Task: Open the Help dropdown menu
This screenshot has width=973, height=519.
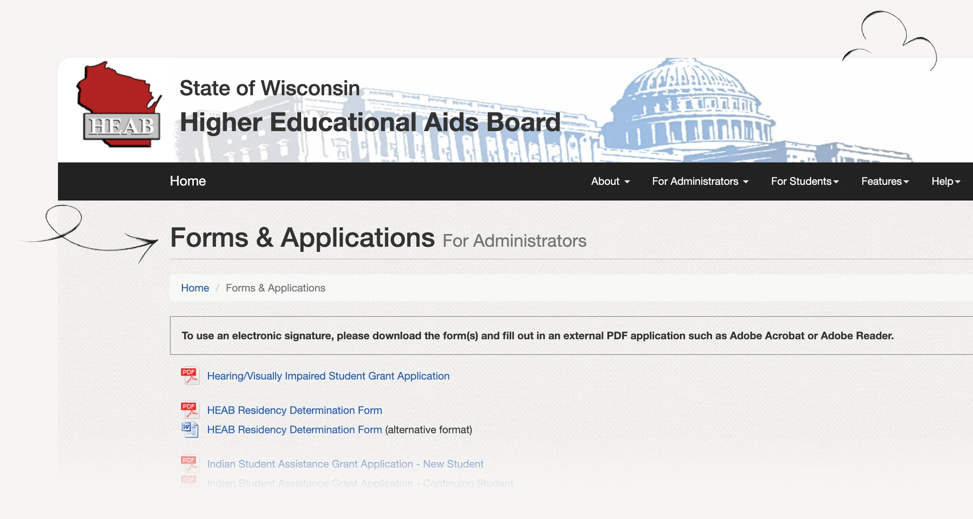Action: 946,181
